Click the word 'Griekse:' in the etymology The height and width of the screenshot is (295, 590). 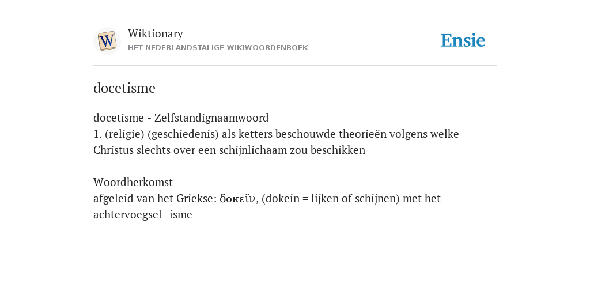[196, 199]
